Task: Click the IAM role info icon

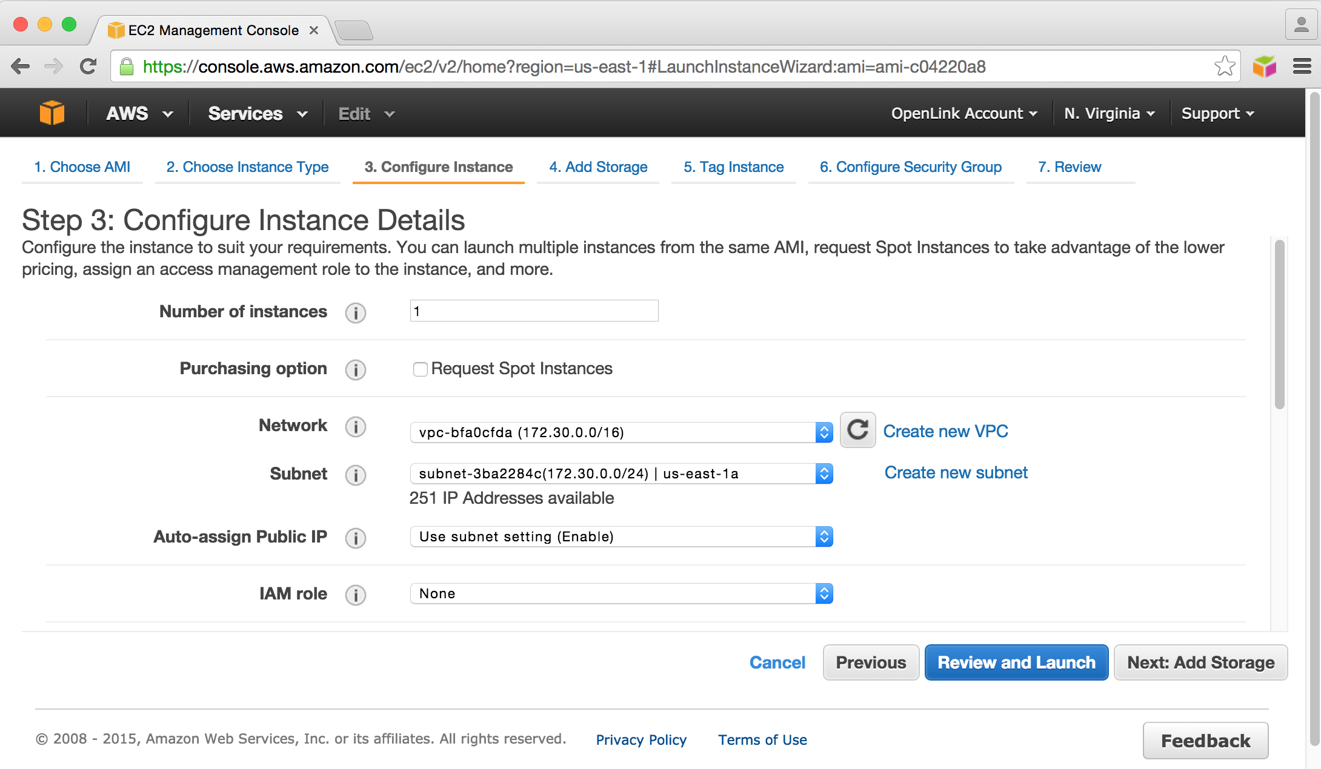Action: click(x=356, y=595)
